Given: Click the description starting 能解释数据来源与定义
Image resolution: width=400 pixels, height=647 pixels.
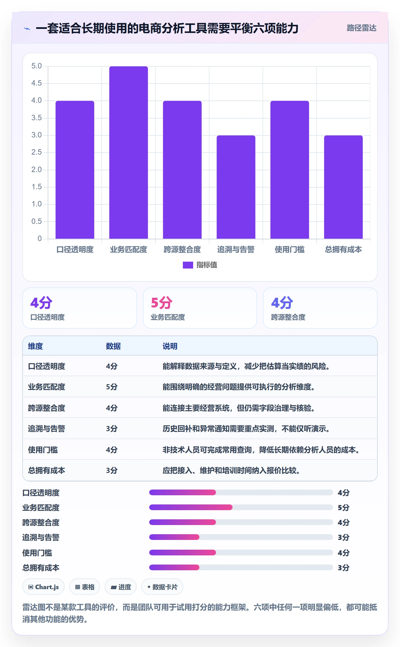Looking at the screenshot, I should point(246,366).
